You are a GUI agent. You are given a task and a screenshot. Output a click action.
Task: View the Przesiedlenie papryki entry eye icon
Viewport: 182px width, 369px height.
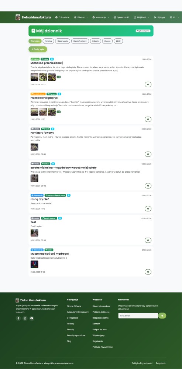[x=148, y=119]
